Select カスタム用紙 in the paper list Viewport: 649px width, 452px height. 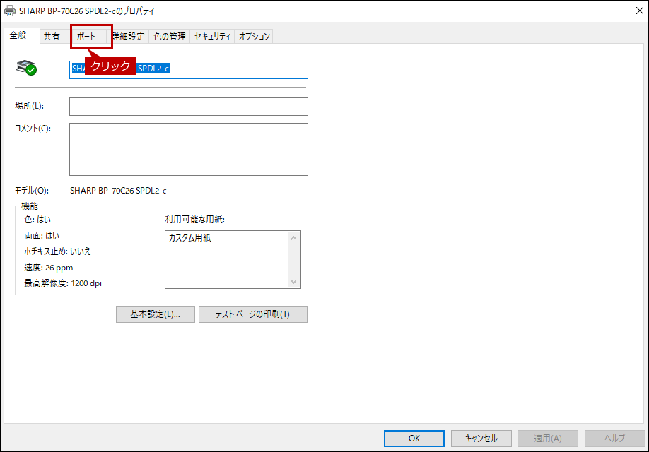190,239
